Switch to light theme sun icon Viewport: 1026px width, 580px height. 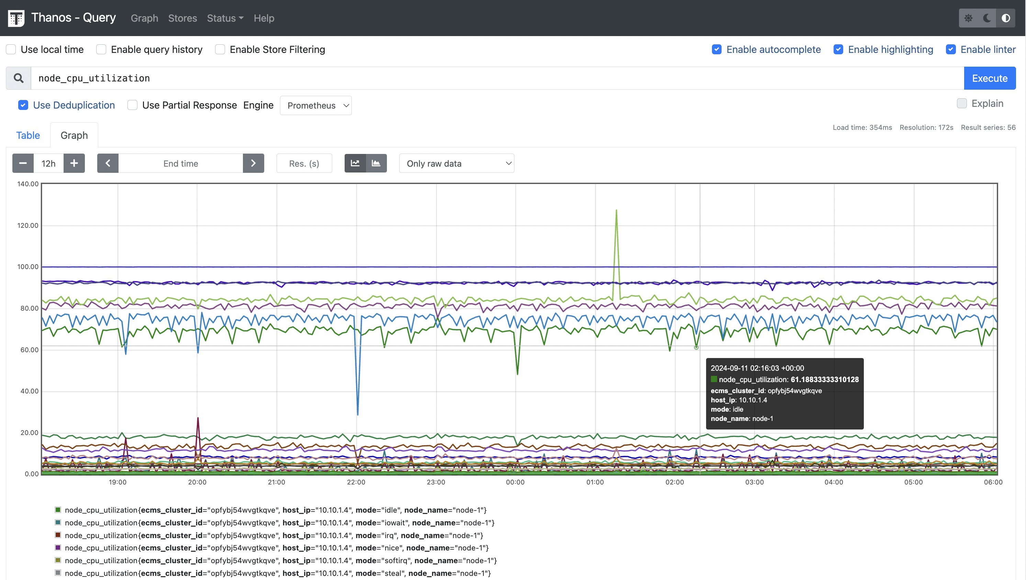click(x=968, y=18)
